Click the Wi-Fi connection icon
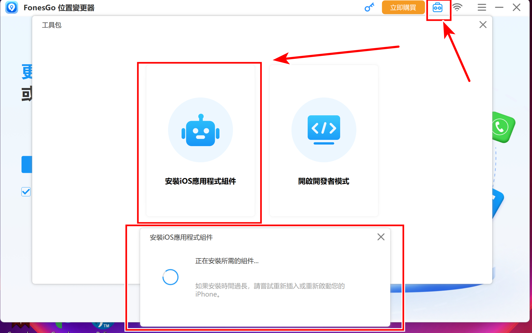This screenshot has height=333, width=532. tap(457, 7)
